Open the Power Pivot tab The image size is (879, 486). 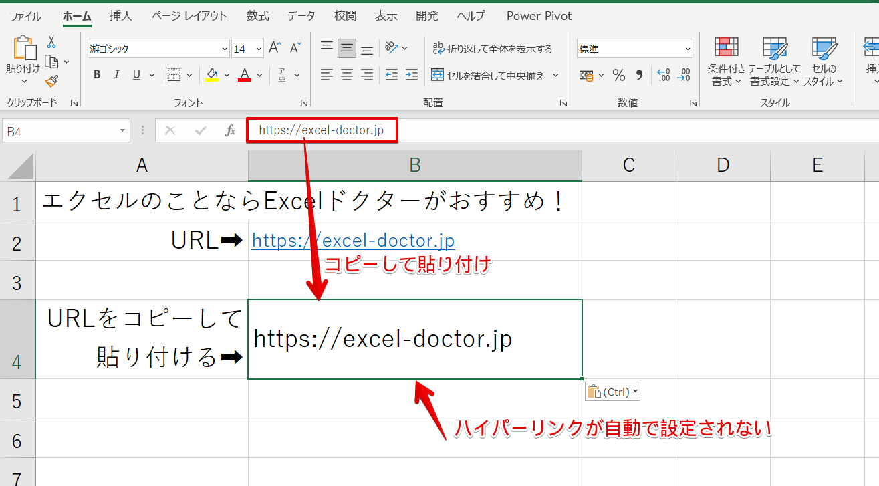point(539,16)
